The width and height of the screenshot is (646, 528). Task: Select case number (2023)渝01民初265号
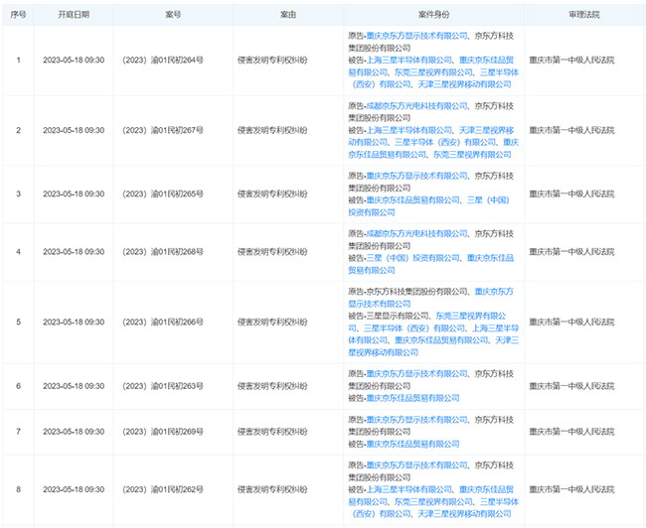[163, 194]
